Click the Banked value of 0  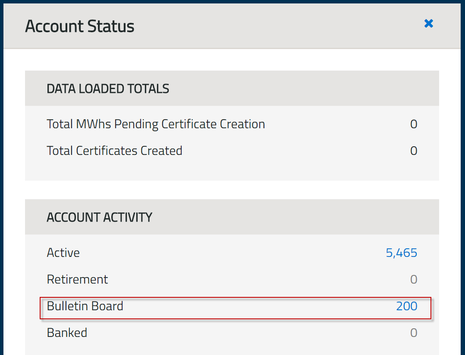click(x=413, y=333)
